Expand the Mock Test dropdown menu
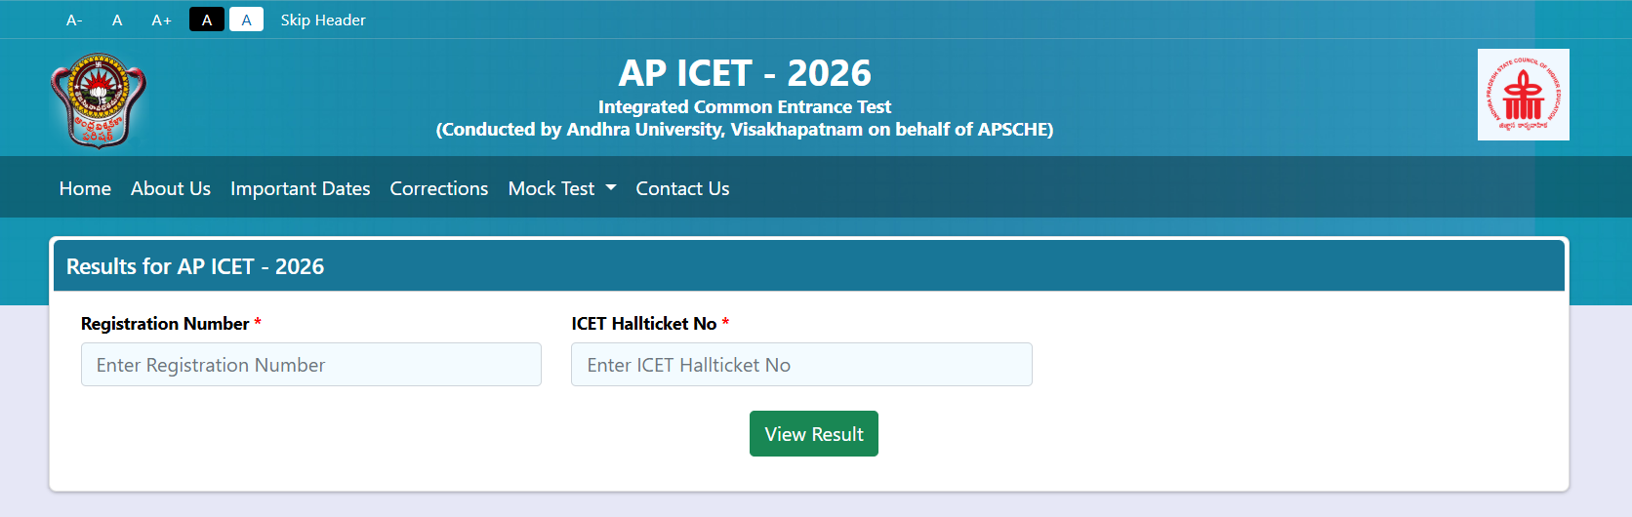This screenshot has width=1632, height=517. tap(562, 188)
